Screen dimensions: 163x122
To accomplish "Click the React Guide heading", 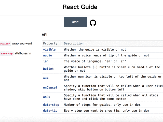I will pyautogui.click(x=80, y=7).
